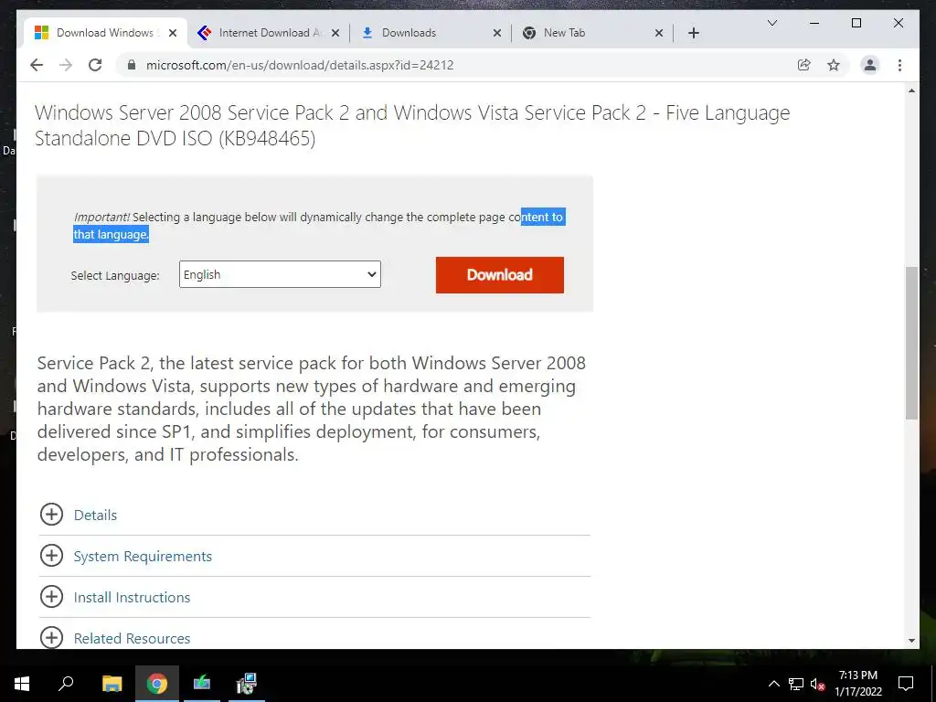936x702 pixels.
Task: Switch to the New Tab tab
Action: tap(591, 33)
